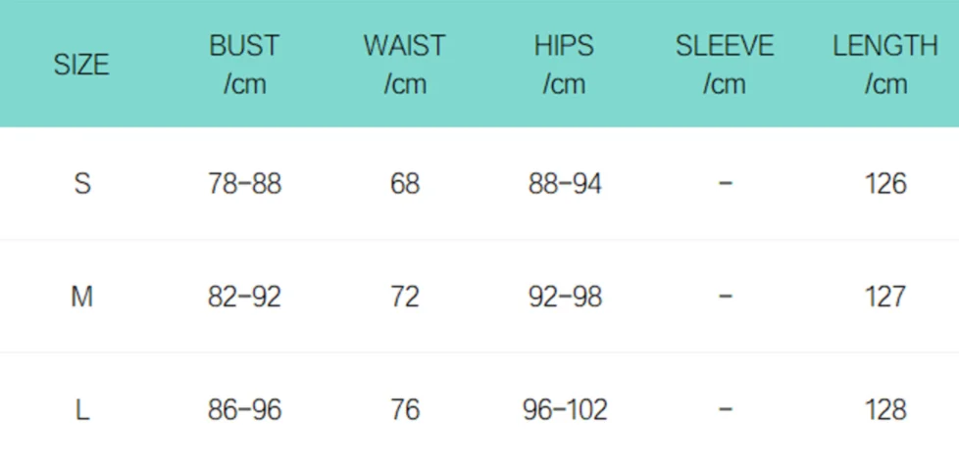Click the SLEEVE /cm column header
959x462 pixels.
coord(725,65)
